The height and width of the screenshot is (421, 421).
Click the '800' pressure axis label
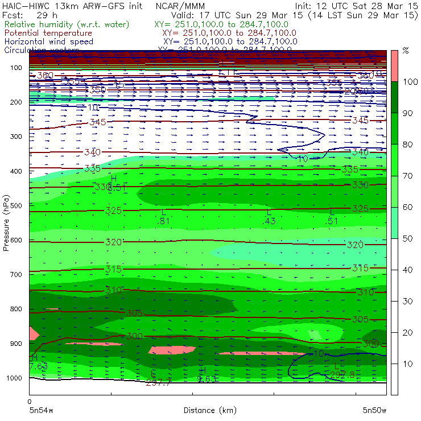16,309
